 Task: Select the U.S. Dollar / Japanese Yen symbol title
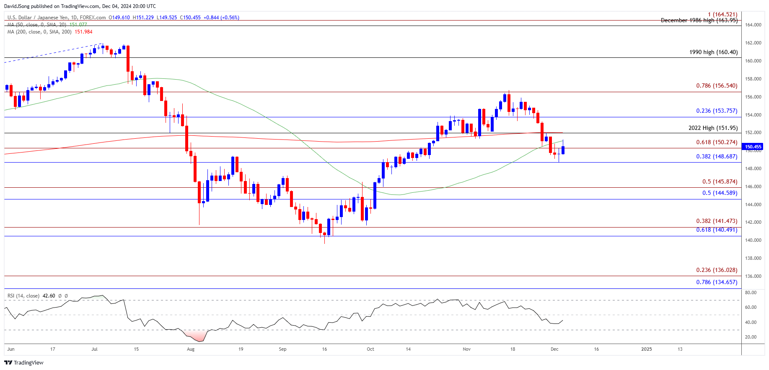point(57,18)
